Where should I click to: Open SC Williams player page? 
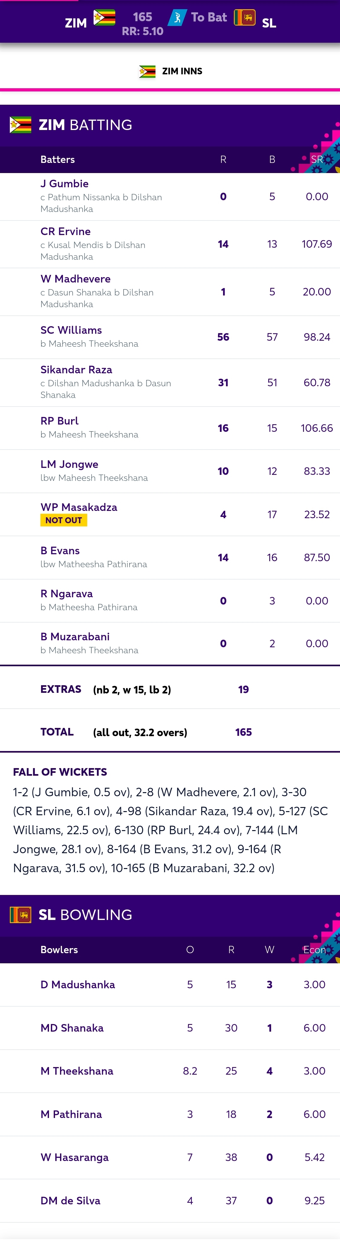point(71,330)
